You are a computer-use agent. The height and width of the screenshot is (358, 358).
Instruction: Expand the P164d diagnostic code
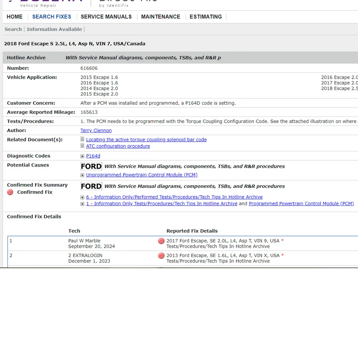(82, 156)
